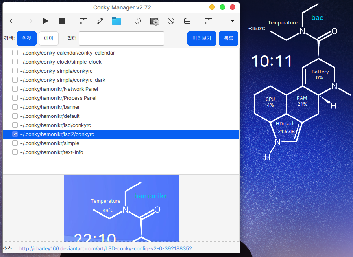Switch to the 위젯 tab
Viewport: 353px width, 257px height.
coord(27,39)
